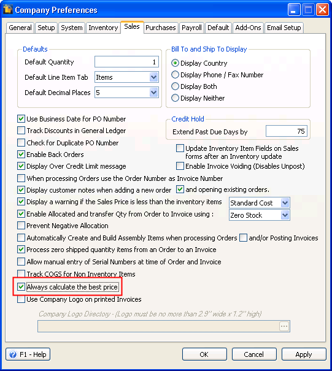Screen dimensions: 332x371
Task: Expand the Zero Stock dropdown
Action: pos(285,215)
